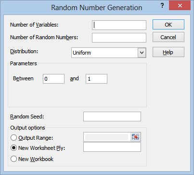
Task: Click the Parameters group heading
Action: coord(24,63)
